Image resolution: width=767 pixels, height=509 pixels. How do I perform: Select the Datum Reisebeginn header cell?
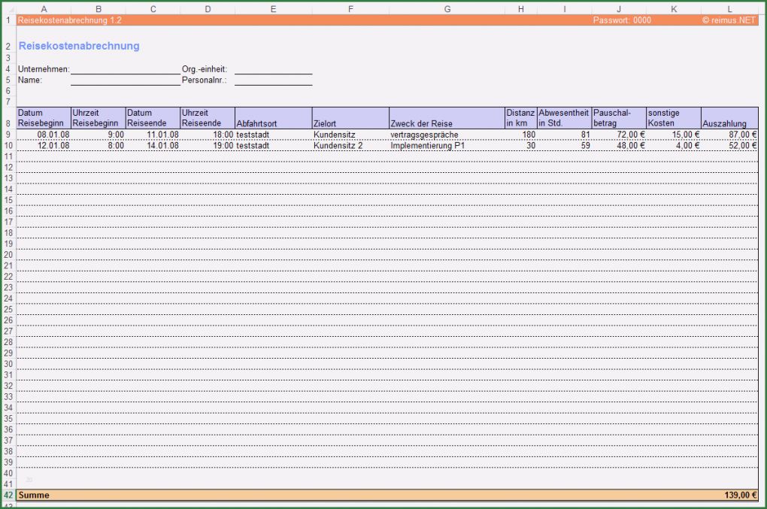(x=44, y=117)
